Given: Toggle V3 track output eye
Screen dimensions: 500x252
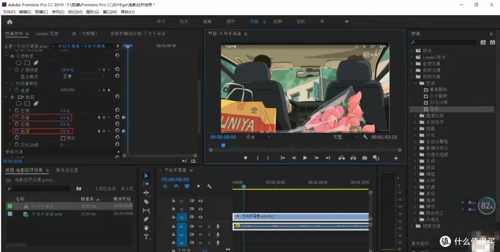Looking at the screenshot, I should (200, 201).
